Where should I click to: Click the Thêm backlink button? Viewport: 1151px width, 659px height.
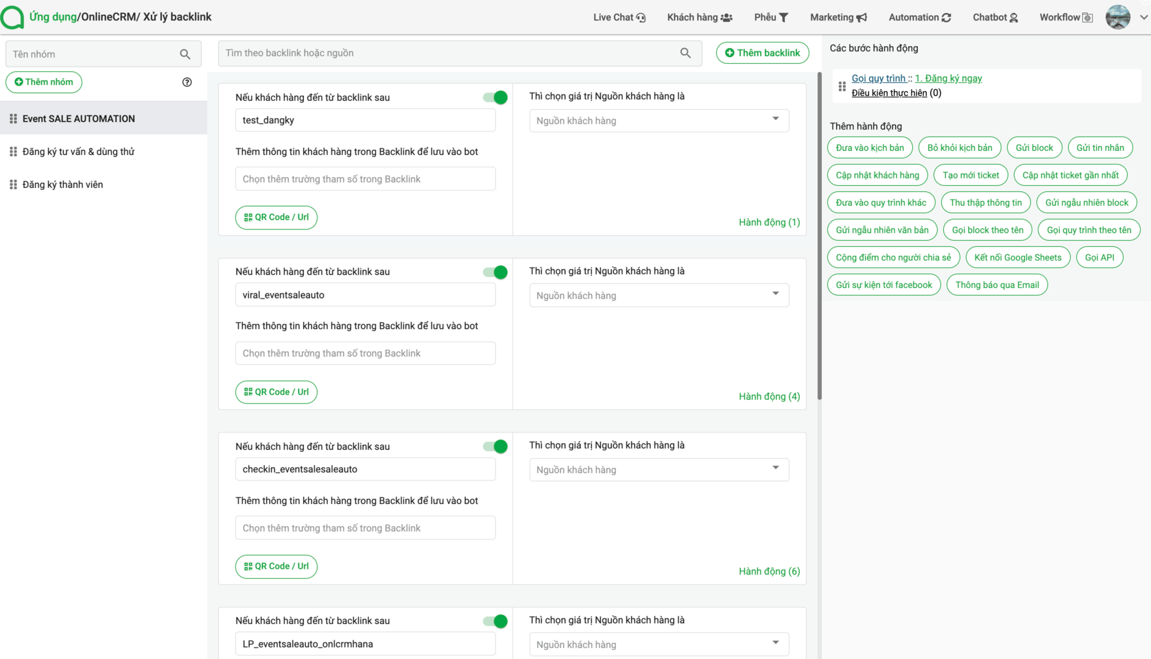click(x=762, y=53)
